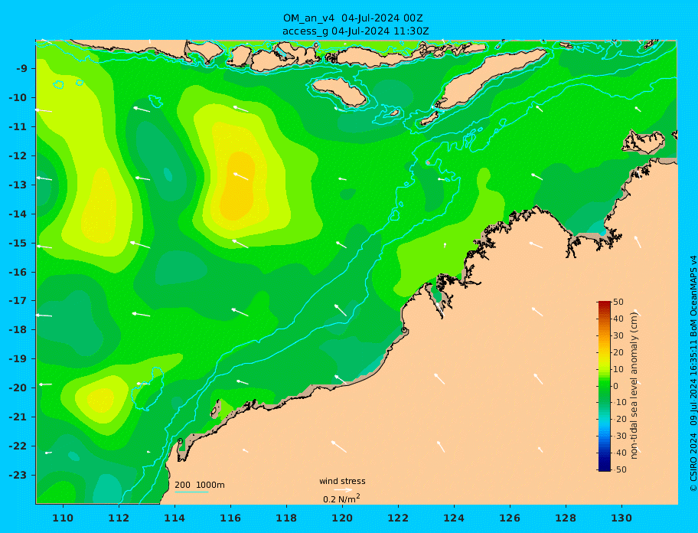Click the title line "OM_an_v4 04-Jul-2024 00Z"
This screenshot has height=533, width=698.
pos(353,18)
